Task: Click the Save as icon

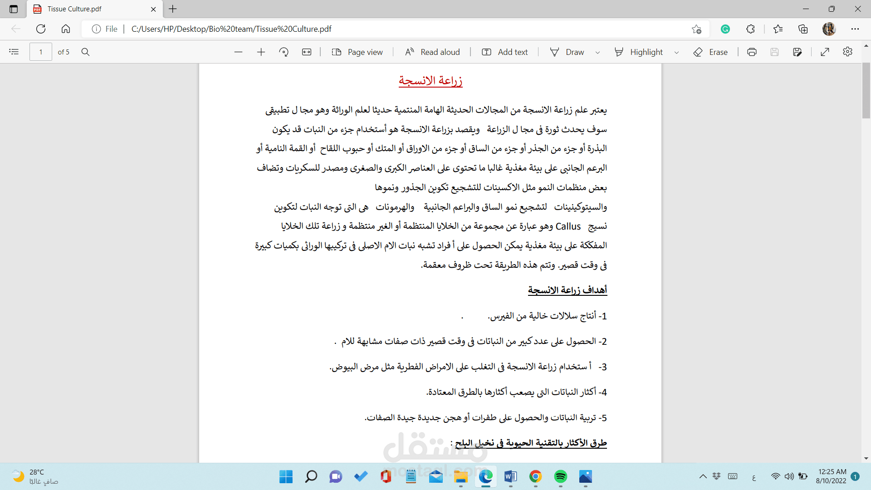Action: pos(798,52)
